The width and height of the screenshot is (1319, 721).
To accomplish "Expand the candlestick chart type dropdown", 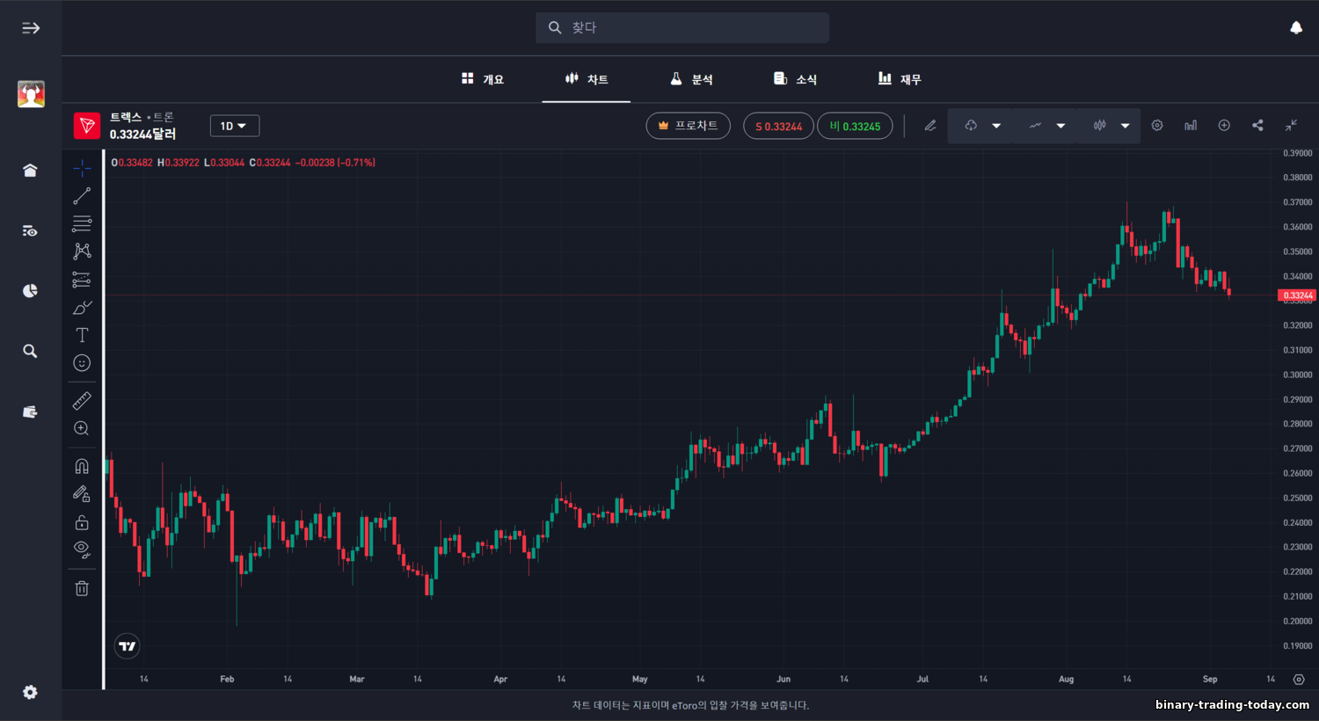I will click(x=1125, y=126).
